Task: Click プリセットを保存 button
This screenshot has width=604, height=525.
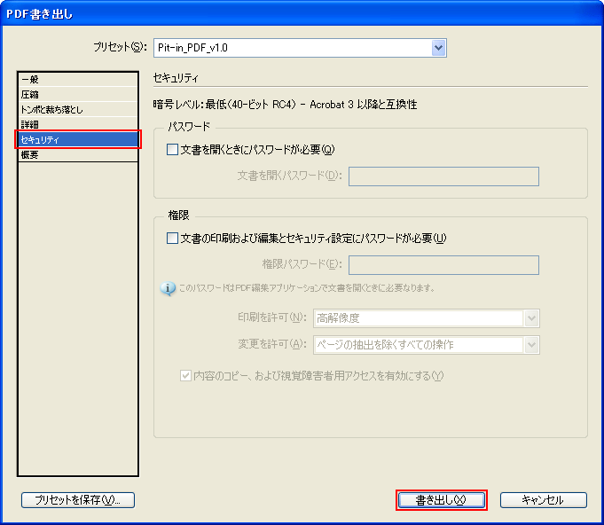Action: click(77, 500)
